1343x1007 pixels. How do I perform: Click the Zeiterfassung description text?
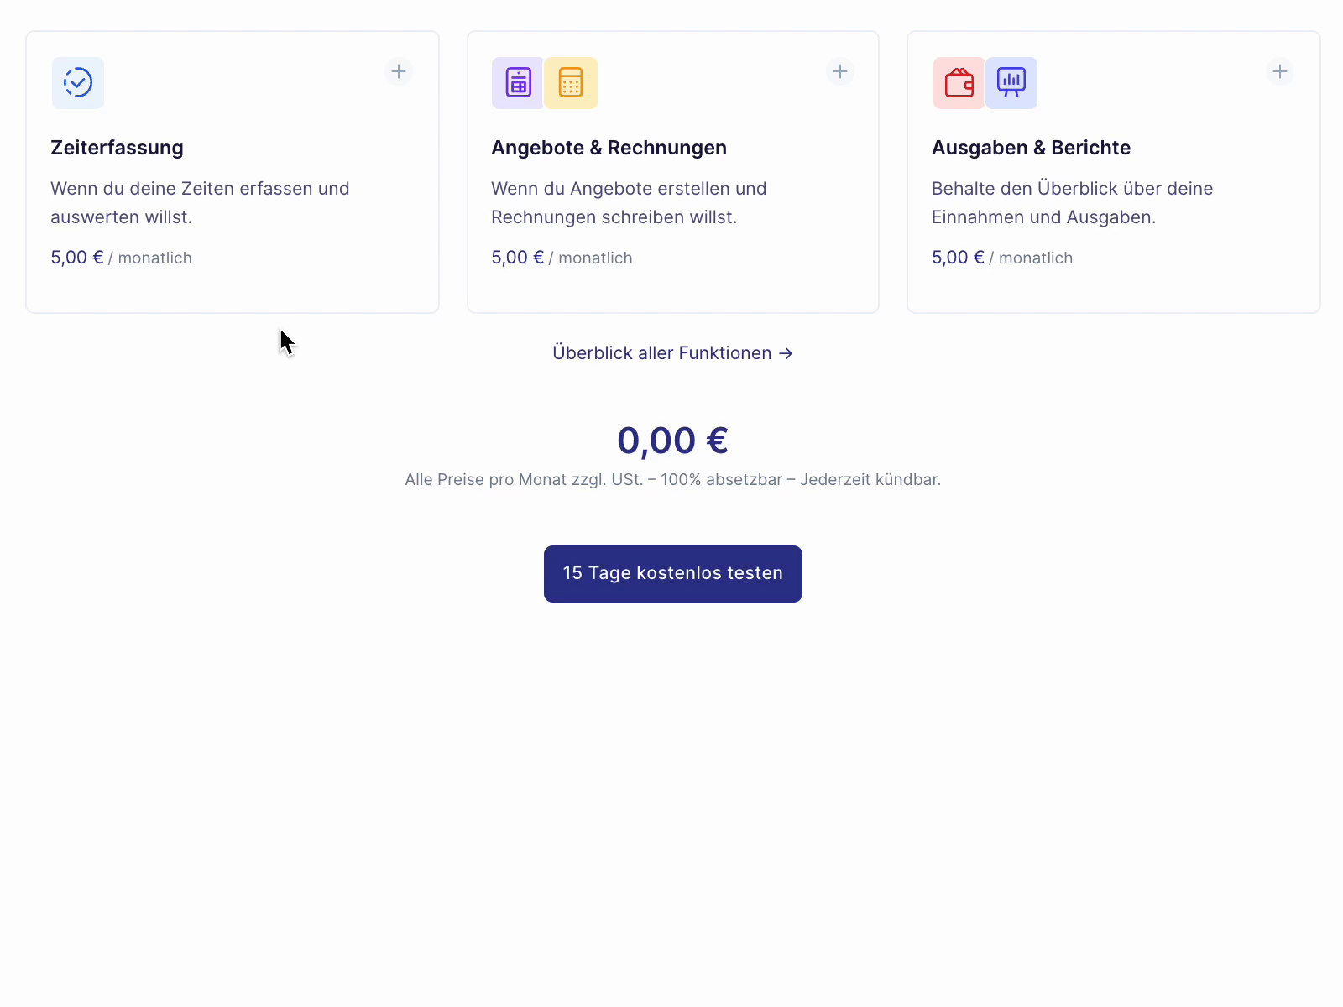click(200, 203)
